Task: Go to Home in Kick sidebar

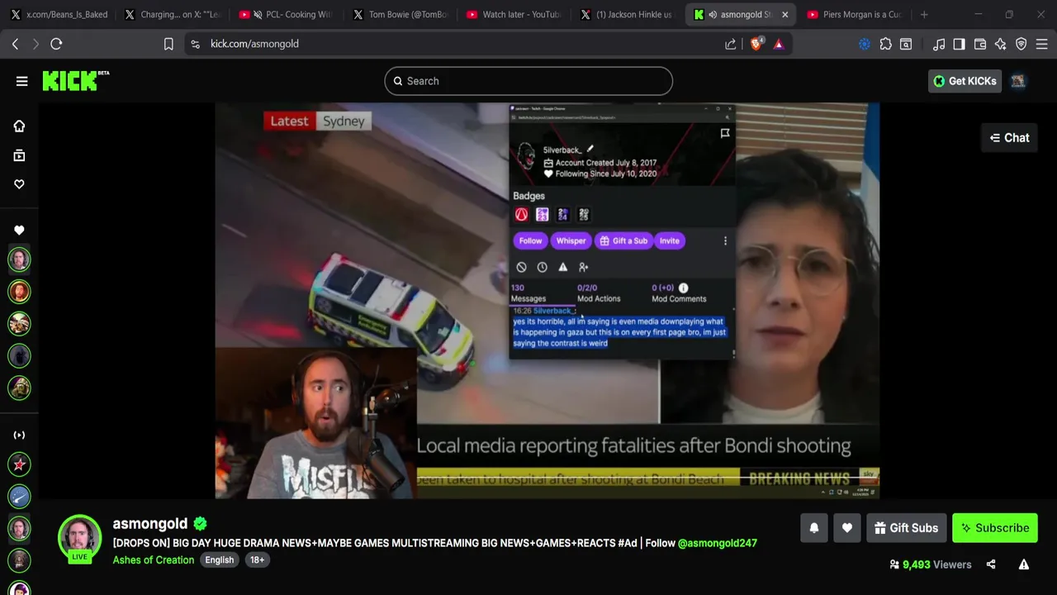Action: pos(19,126)
